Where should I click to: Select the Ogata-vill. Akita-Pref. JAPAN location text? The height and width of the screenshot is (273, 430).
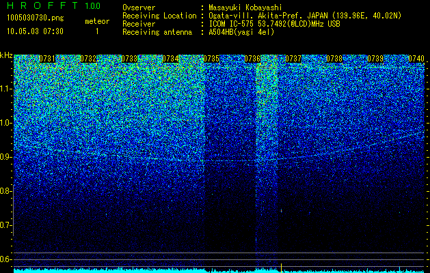[x=305, y=16]
